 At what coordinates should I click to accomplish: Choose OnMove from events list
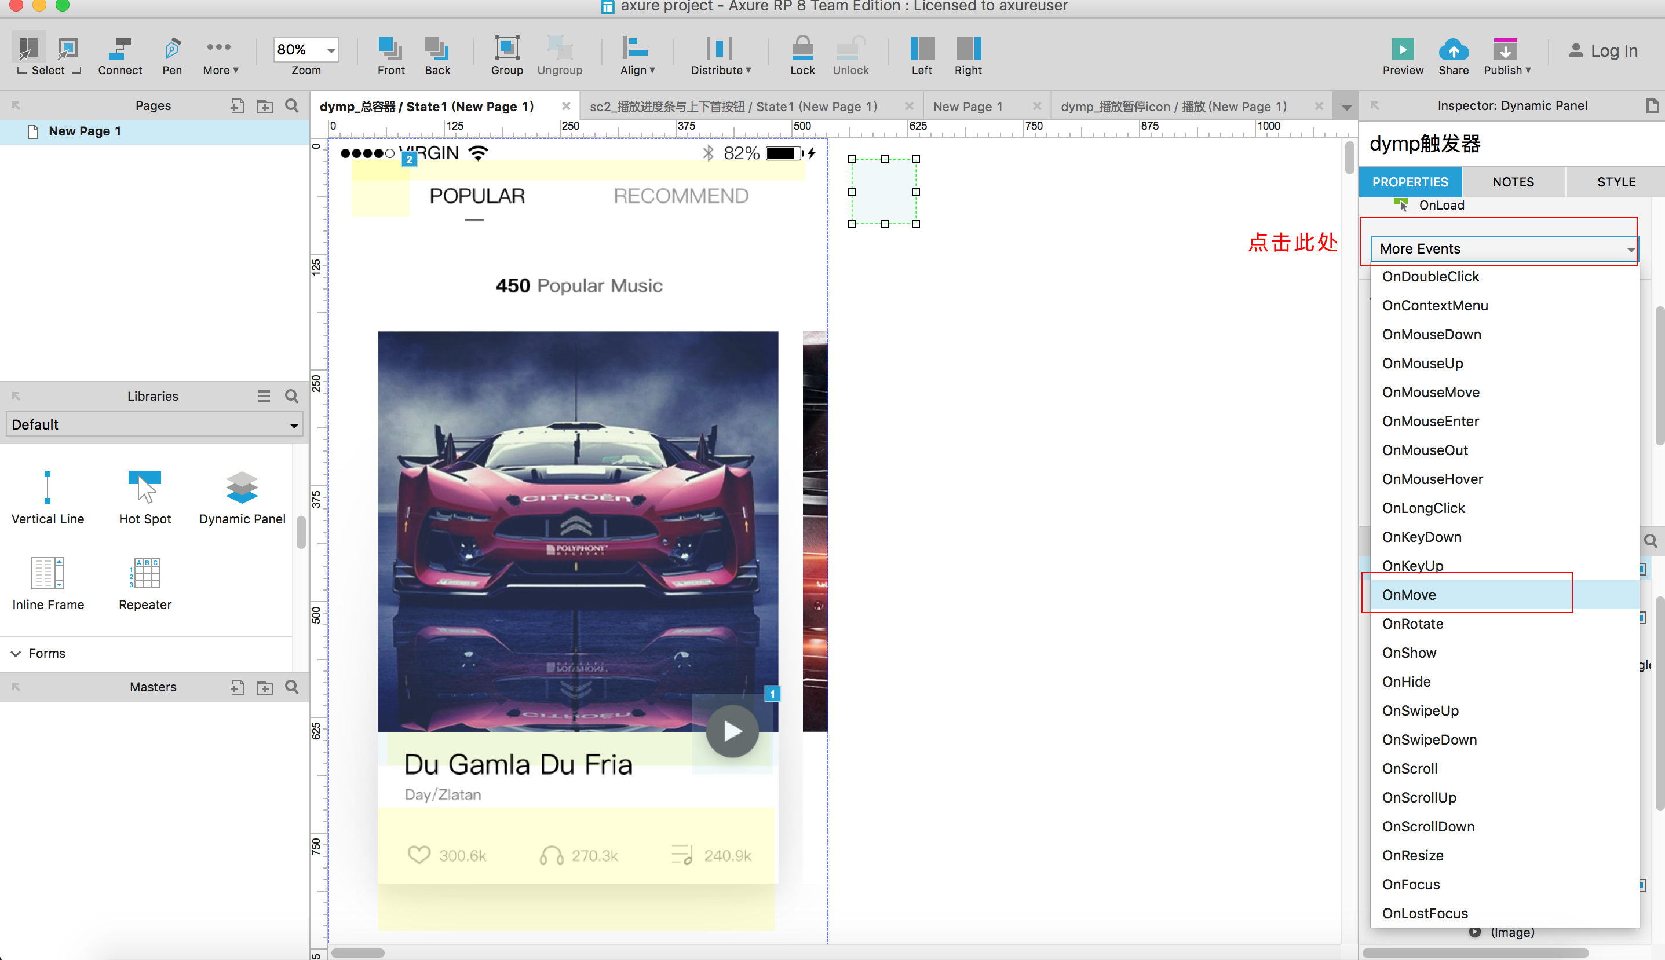tap(1504, 595)
